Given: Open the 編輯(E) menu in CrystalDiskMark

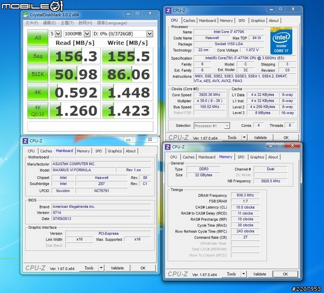Looking at the screenshot, I should (x=50, y=23).
